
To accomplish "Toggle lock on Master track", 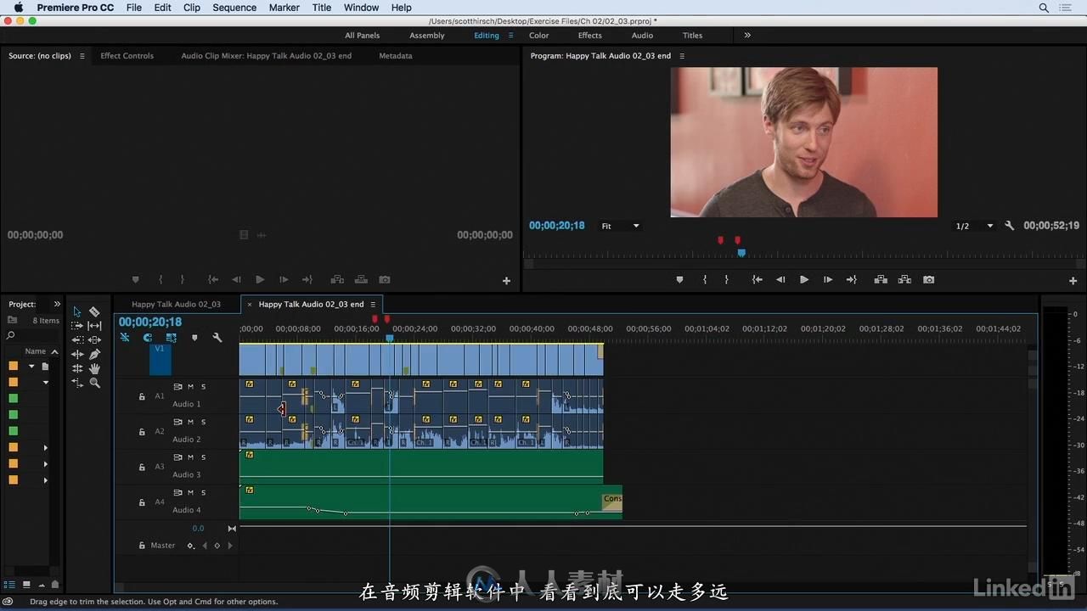I will 142,546.
